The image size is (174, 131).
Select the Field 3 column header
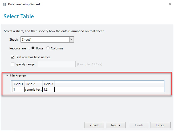48,84
